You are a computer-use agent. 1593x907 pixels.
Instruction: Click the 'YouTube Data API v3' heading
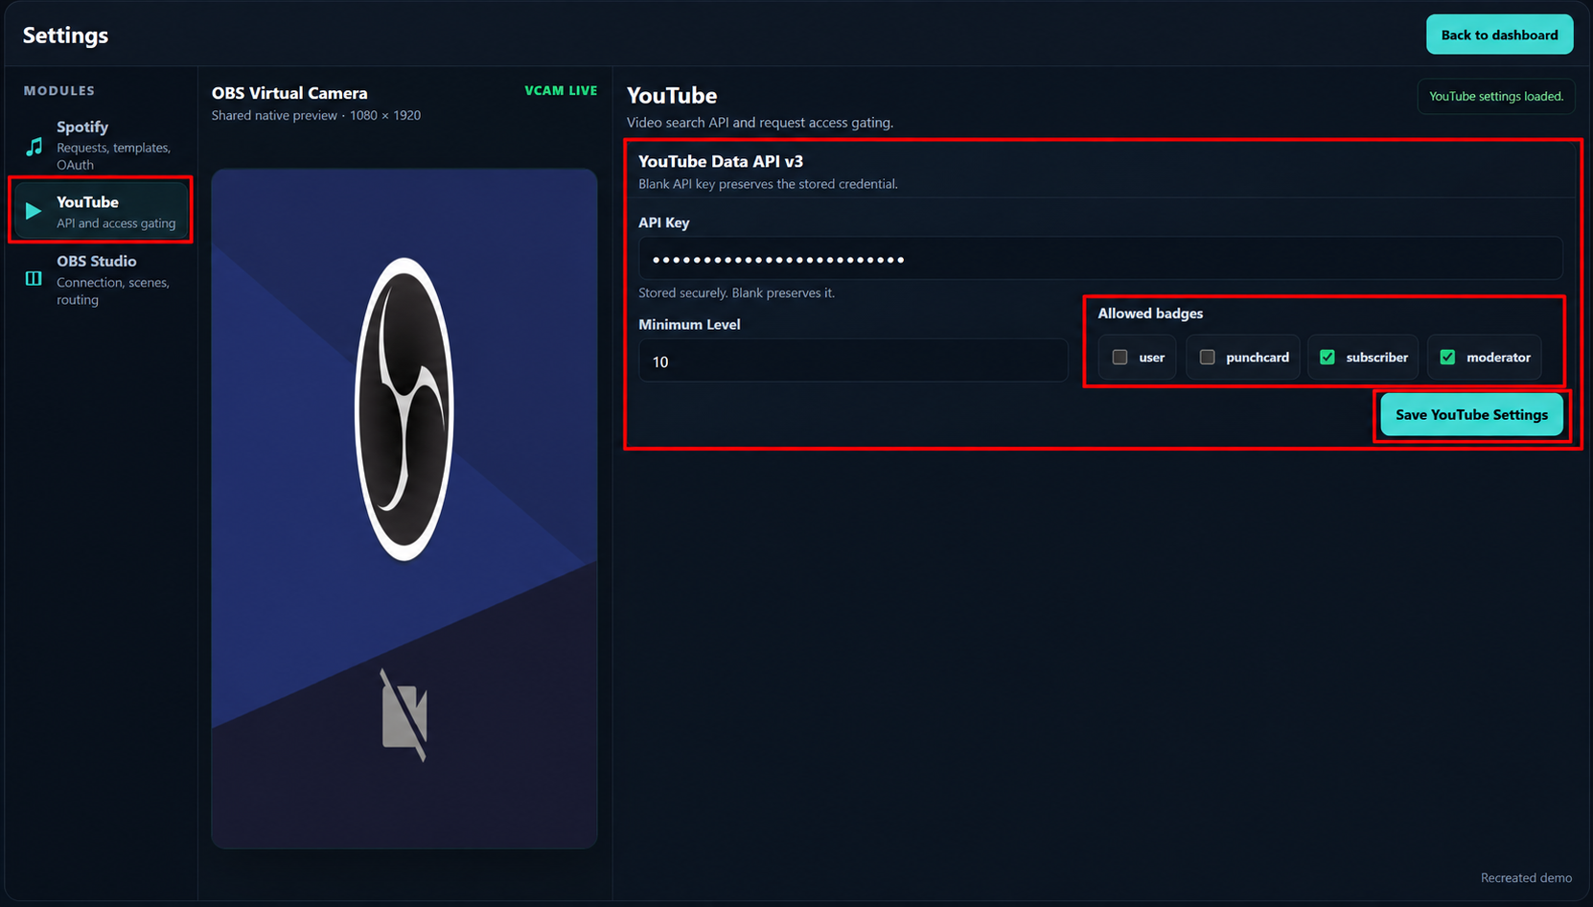721,161
